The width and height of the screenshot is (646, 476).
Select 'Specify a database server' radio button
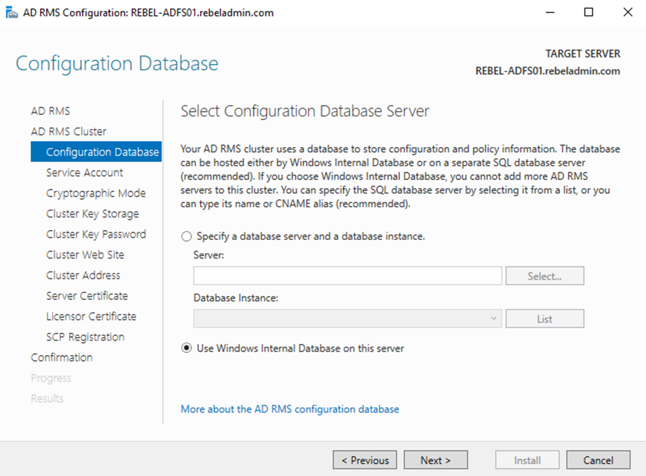pos(186,236)
